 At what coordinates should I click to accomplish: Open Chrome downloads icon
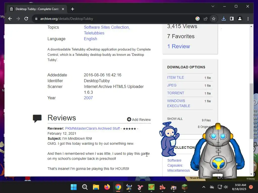point(224,19)
